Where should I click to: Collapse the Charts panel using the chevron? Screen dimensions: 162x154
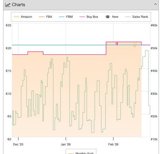[156, 4]
